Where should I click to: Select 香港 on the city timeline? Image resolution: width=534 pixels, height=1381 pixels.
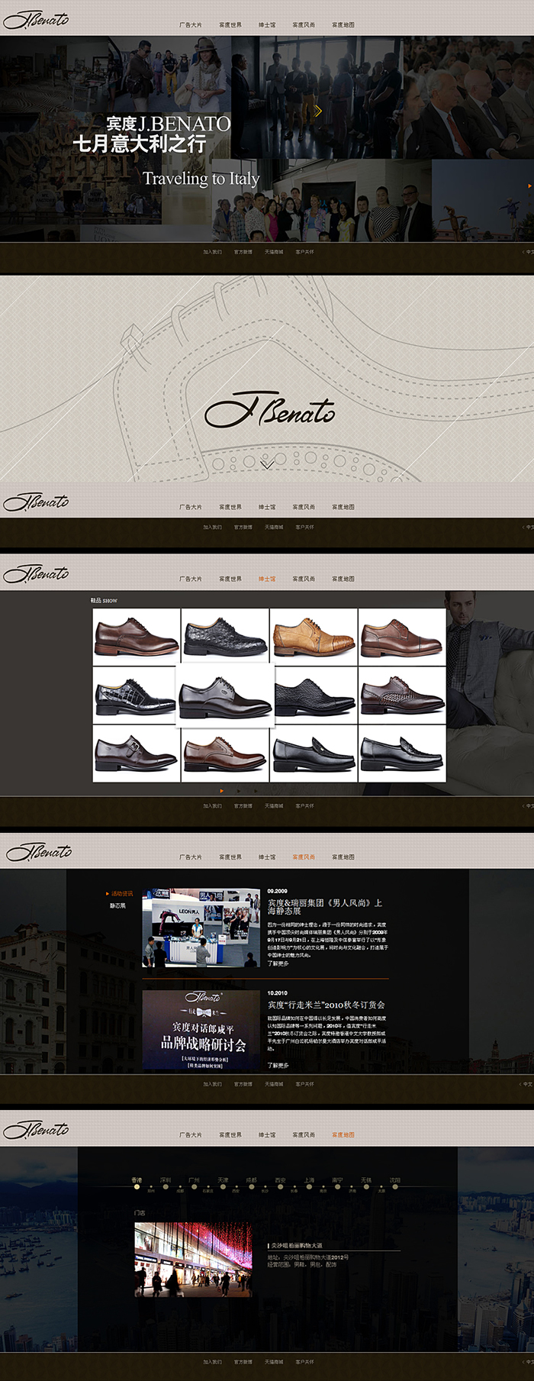point(137,1180)
